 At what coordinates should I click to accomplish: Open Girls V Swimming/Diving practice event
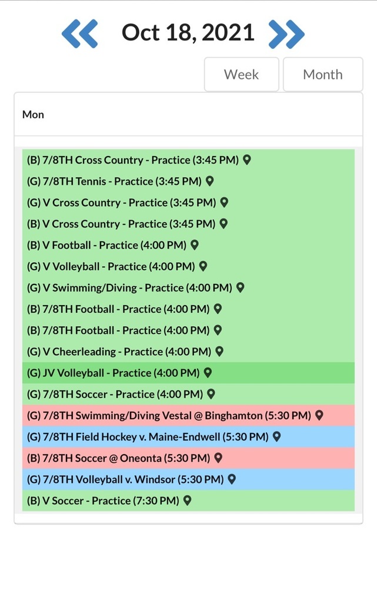tap(188, 287)
